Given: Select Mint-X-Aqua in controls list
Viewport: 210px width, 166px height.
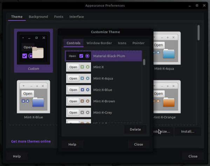Looking at the screenshot, I should pyautogui.click(x=103, y=78).
